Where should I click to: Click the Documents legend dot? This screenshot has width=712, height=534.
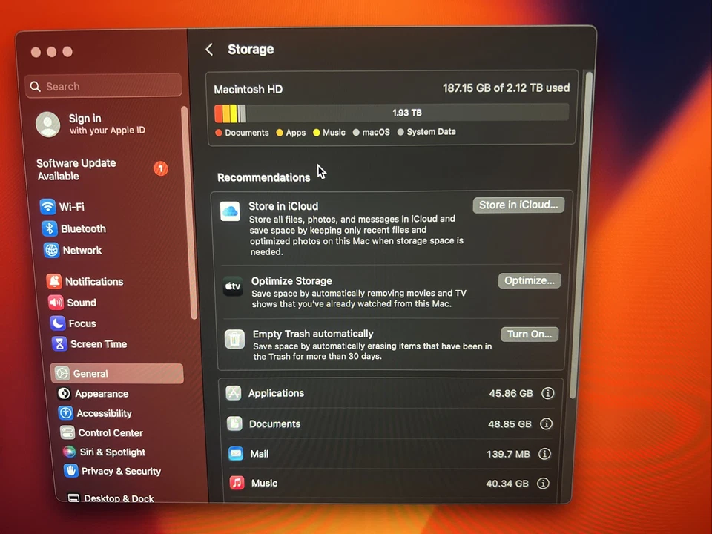tap(219, 133)
